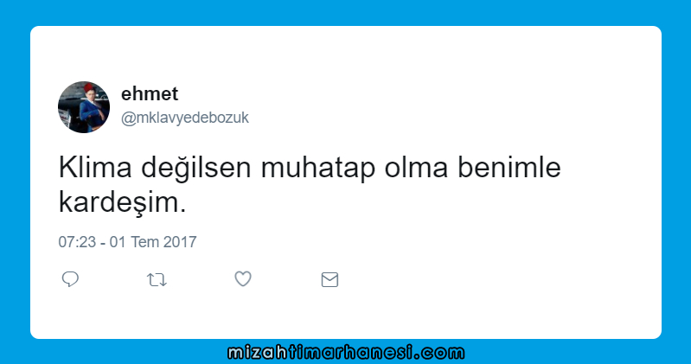Click the red fez in the avatar photo
The image size is (691, 364).
[90, 87]
